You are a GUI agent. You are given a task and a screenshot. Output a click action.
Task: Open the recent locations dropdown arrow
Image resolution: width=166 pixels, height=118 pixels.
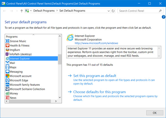click(x=17, y=11)
